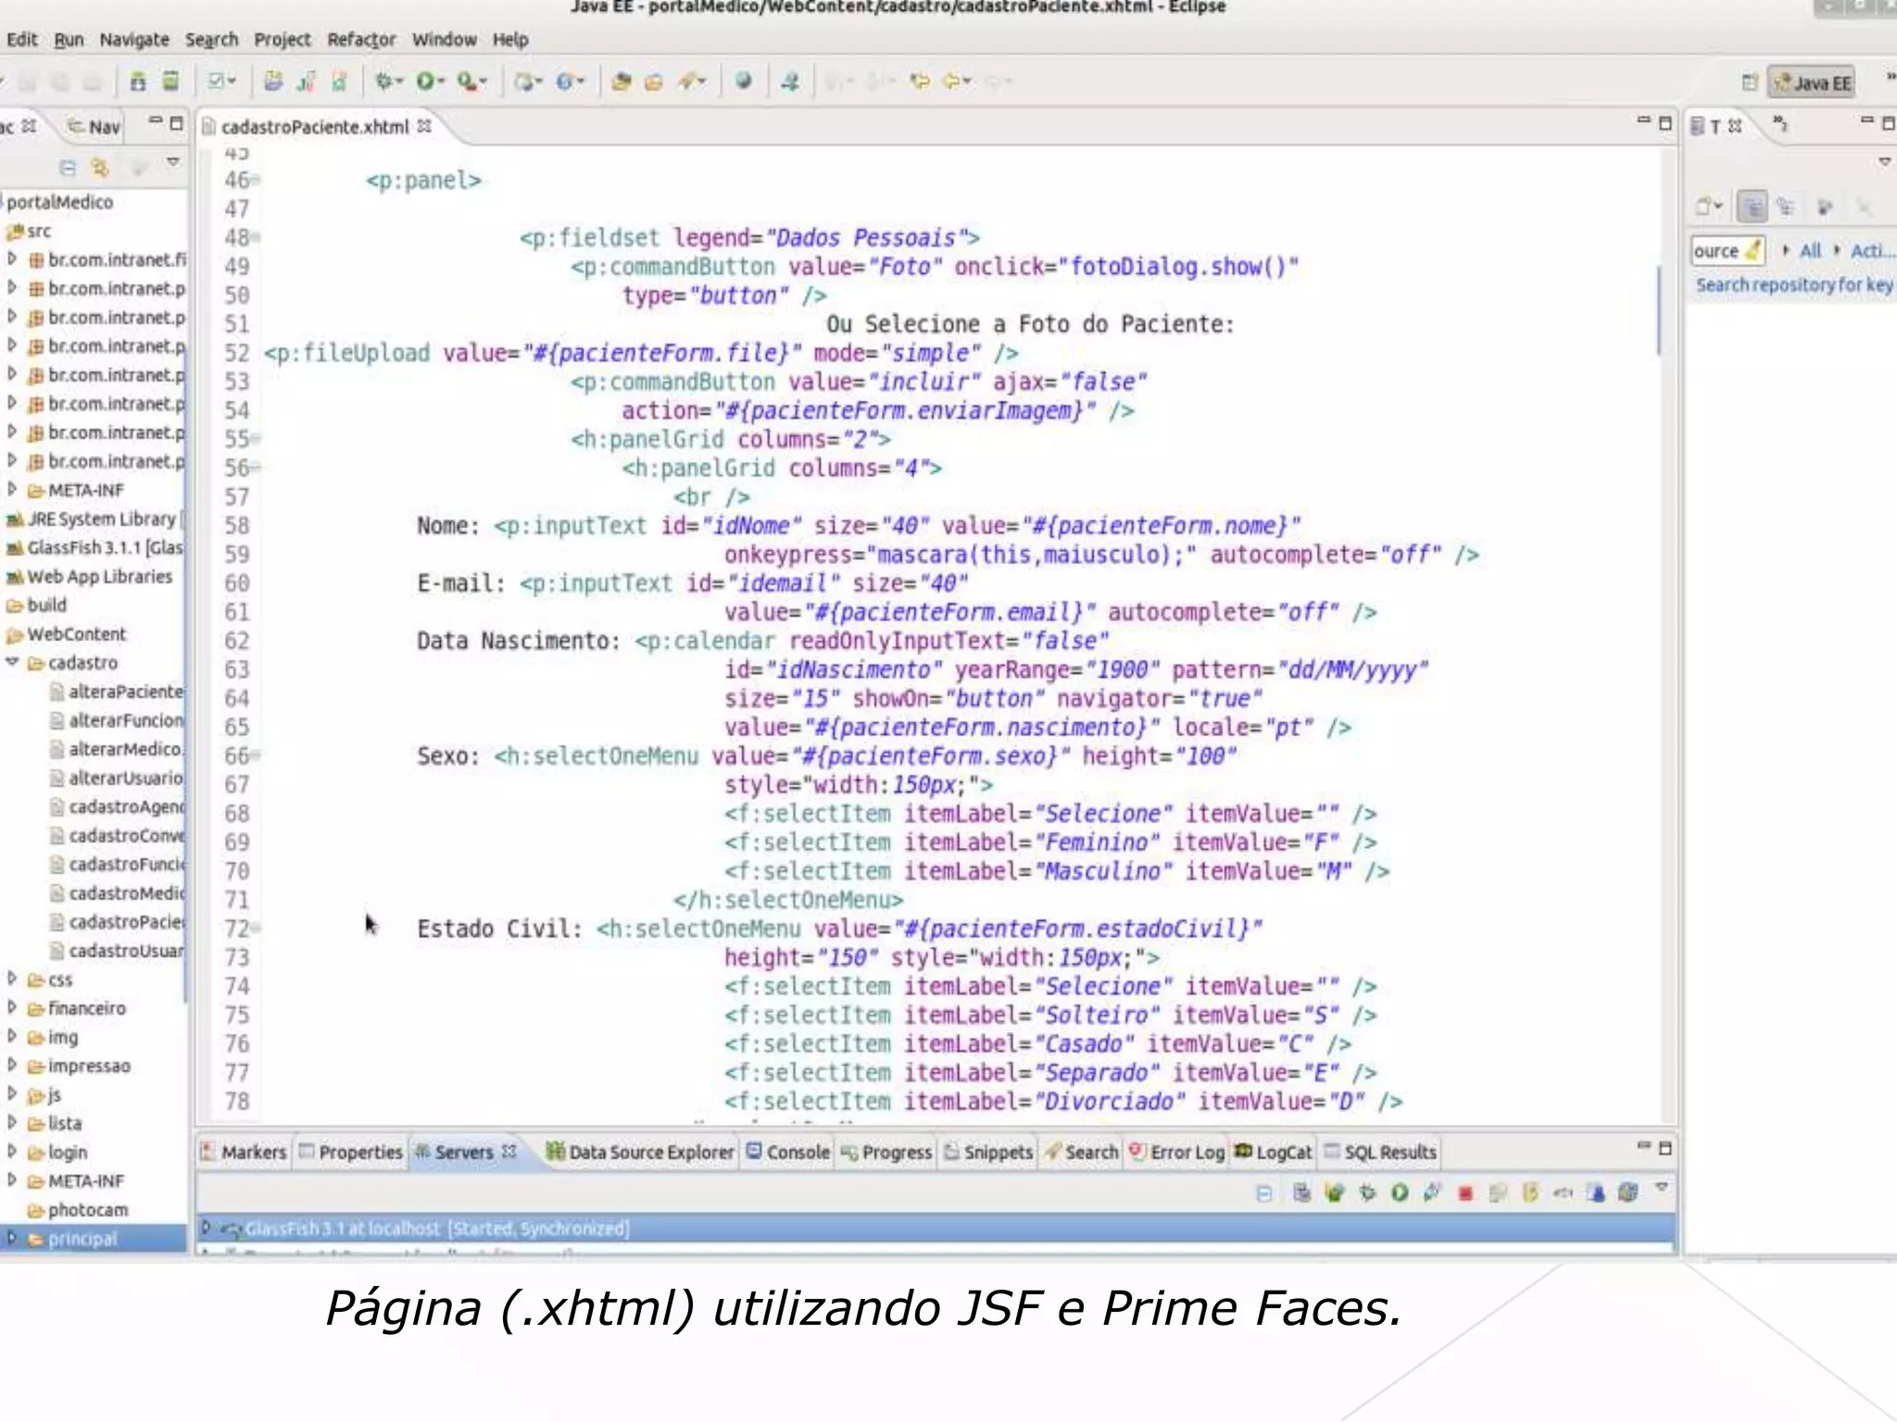Expand the GlassFish 3.1 server entry
This screenshot has height=1422, width=1897.
pyautogui.click(x=207, y=1228)
